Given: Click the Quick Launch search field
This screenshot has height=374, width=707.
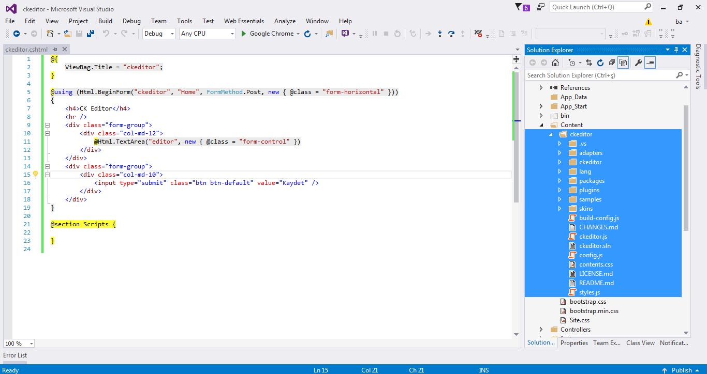Looking at the screenshot, I should (596, 7).
